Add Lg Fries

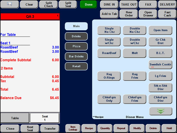(160, 76)
